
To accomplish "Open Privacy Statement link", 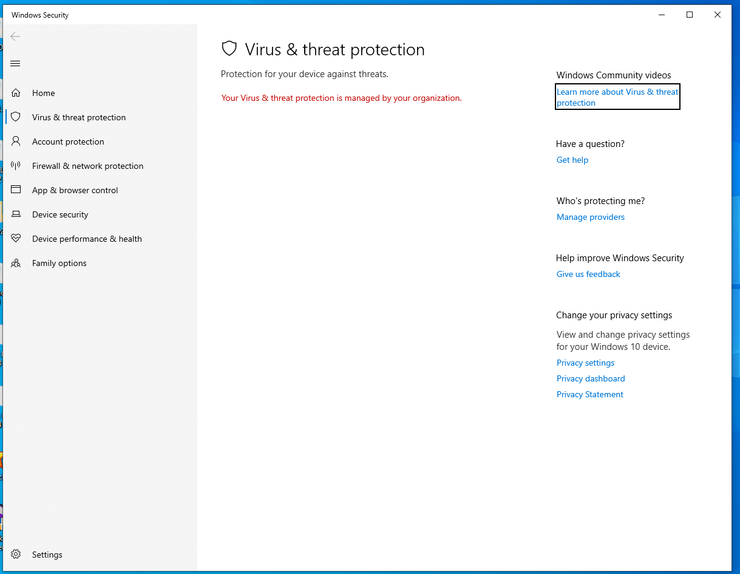I will point(590,394).
